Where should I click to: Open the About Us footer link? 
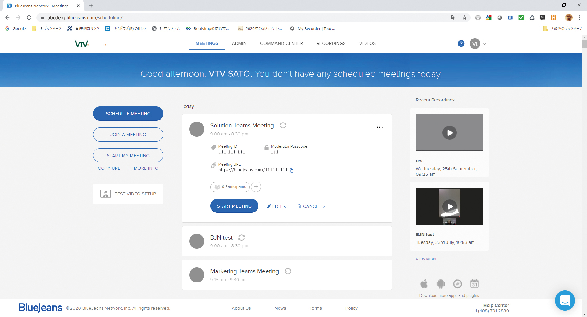(241, 308)
